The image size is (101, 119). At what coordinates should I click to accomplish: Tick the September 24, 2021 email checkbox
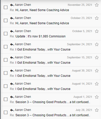click(6, 47)
